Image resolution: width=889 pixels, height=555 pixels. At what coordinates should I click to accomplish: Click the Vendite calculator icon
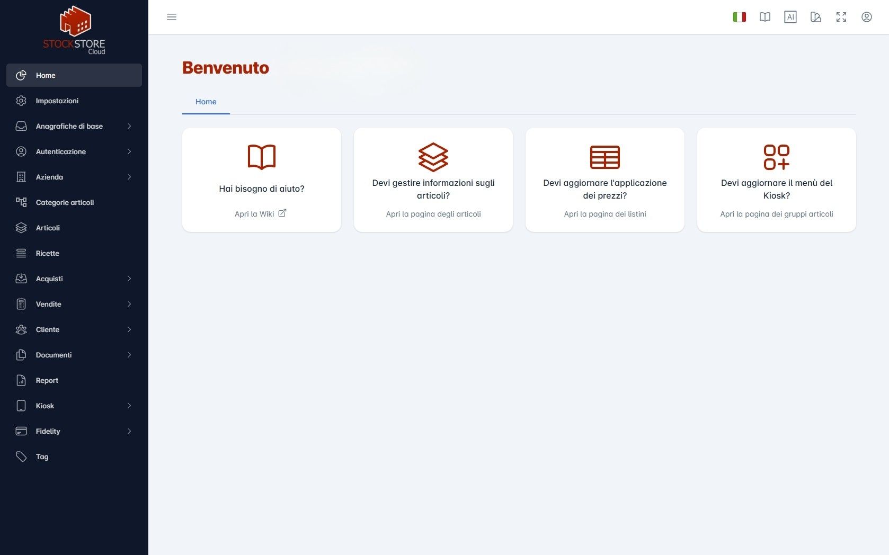tap(21, 304)
